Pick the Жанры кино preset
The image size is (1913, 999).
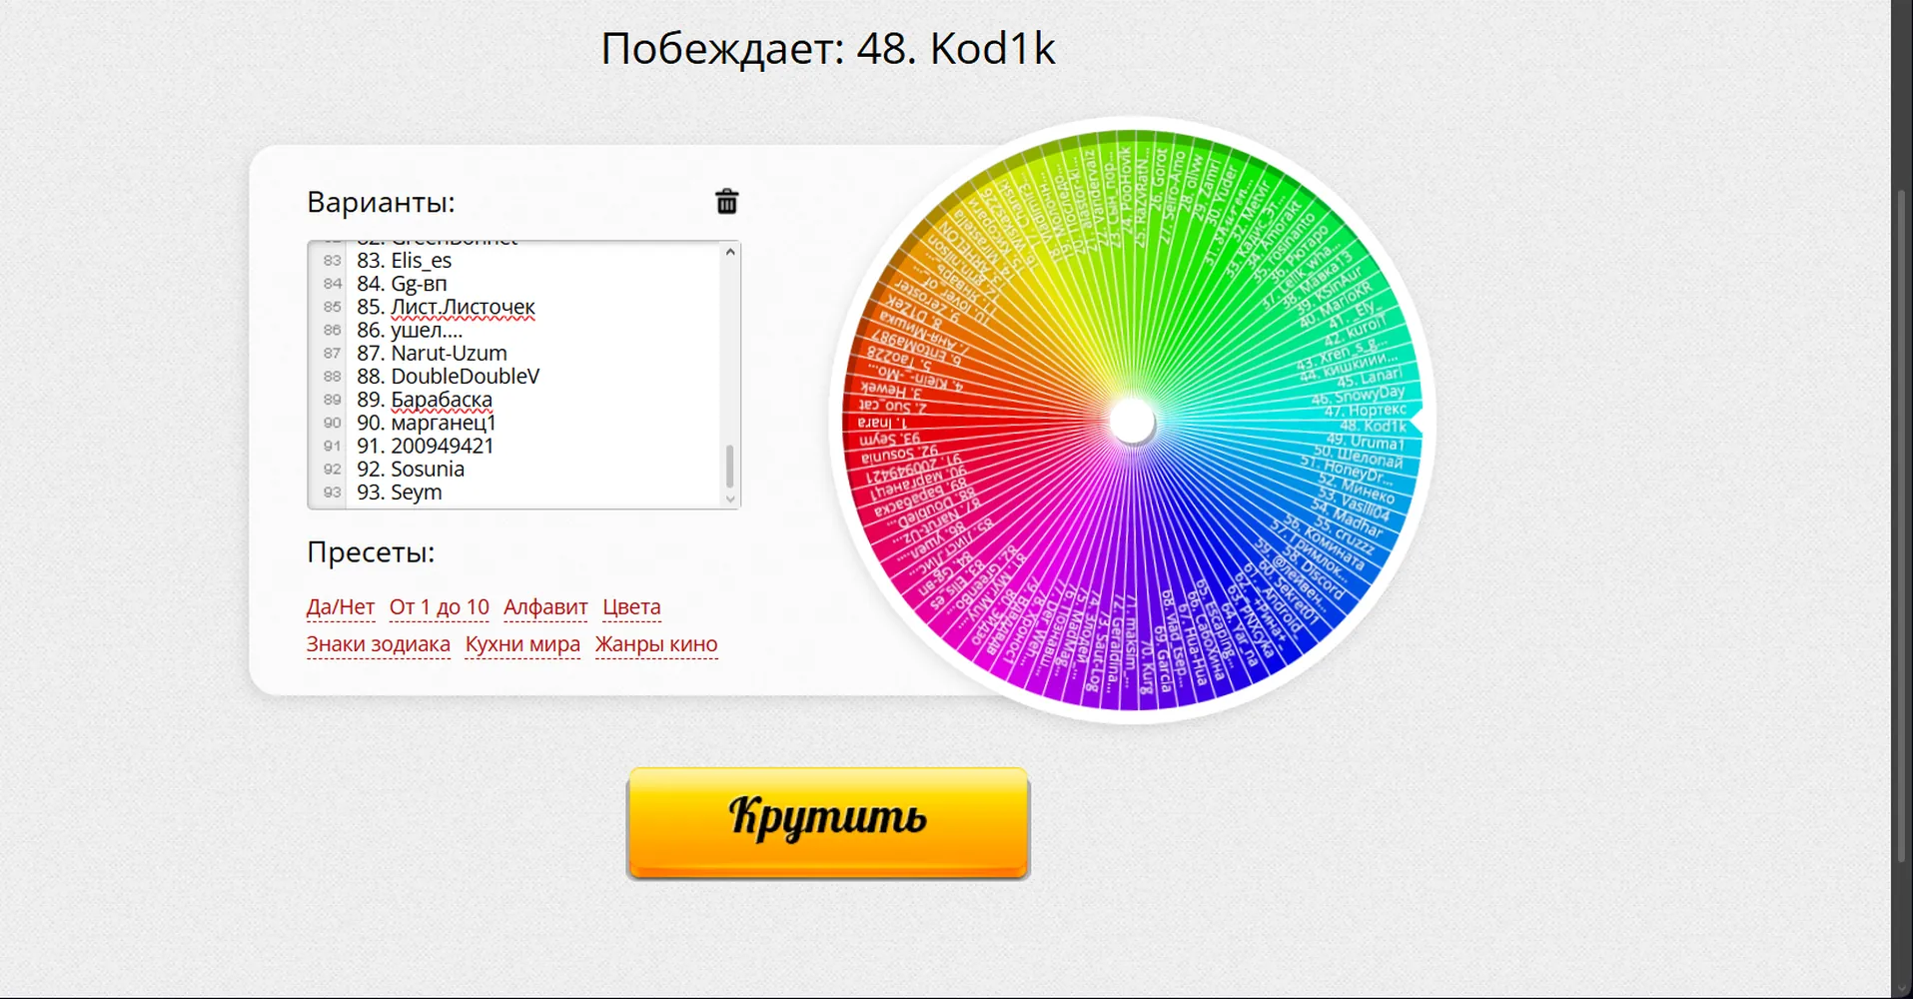[656, 644]
